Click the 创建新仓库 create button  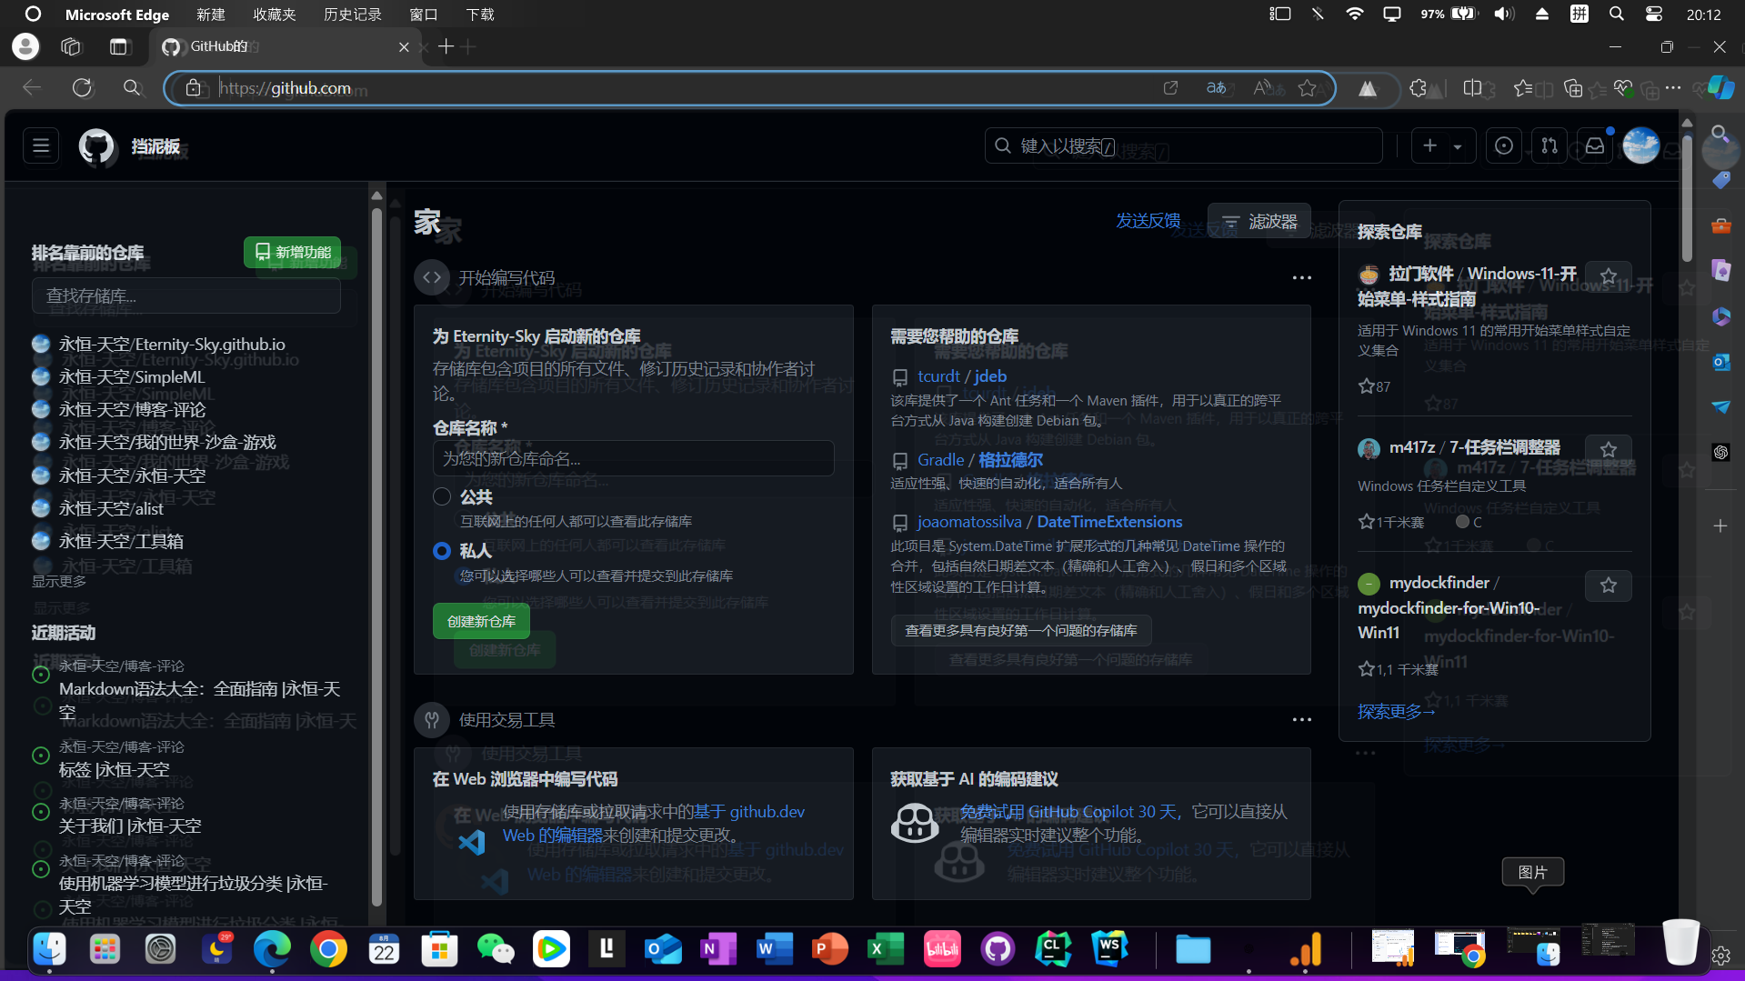point(481,621)
